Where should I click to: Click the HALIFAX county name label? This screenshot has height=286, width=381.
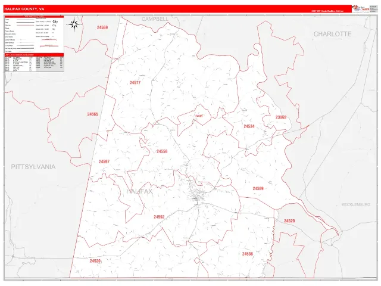pyautogui.click(x=140, y=191)
